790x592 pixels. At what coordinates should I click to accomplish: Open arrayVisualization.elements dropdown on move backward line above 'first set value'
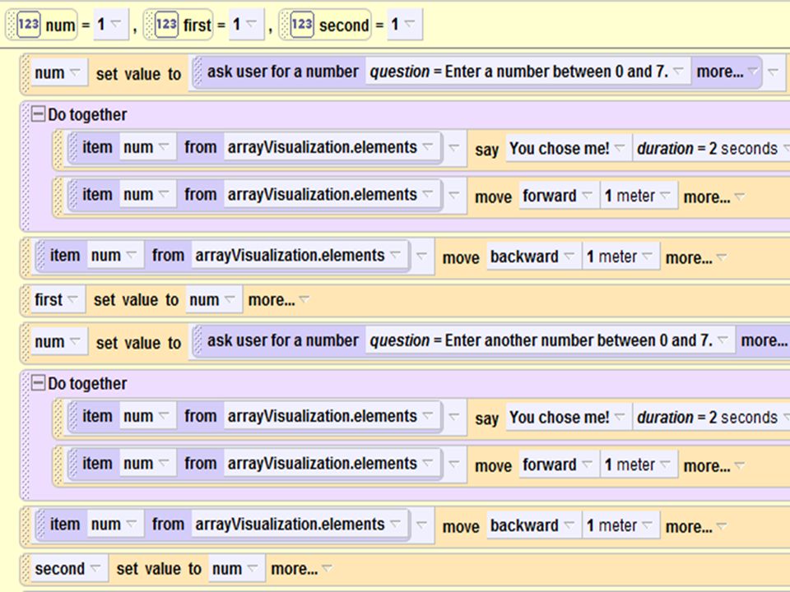click(298, 255)
